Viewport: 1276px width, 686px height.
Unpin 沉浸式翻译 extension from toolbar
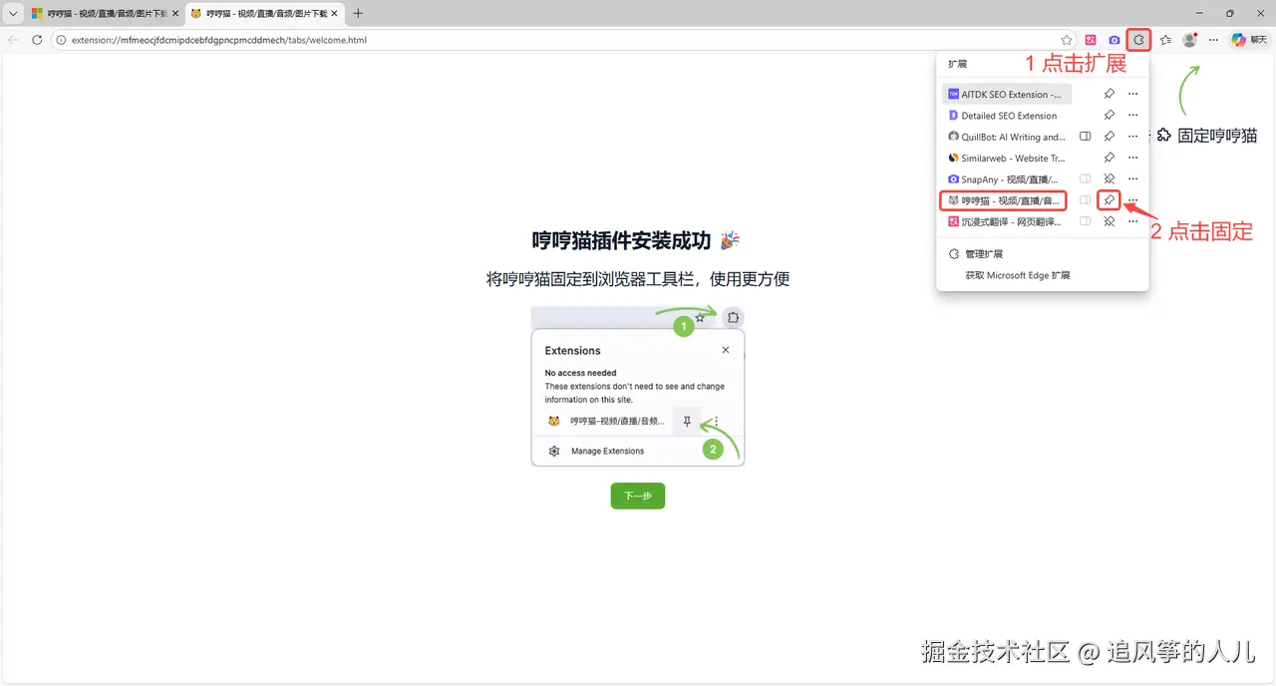pyautogui.click(x=1109, y=221)
